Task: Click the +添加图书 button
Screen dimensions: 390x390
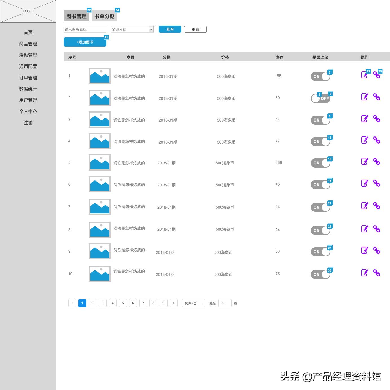Action: (85, 42)
